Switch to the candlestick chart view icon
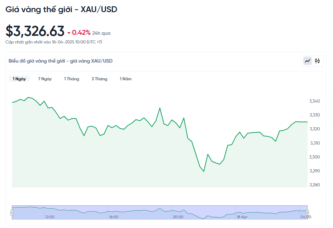This screenshot has width=333, height=228. coord(317,61)
